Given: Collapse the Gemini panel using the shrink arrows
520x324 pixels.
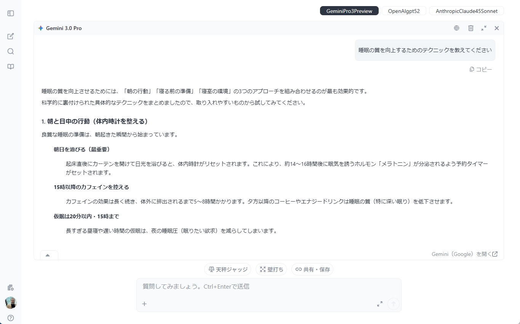Looking at the screenshot, I should click(484, 28).
